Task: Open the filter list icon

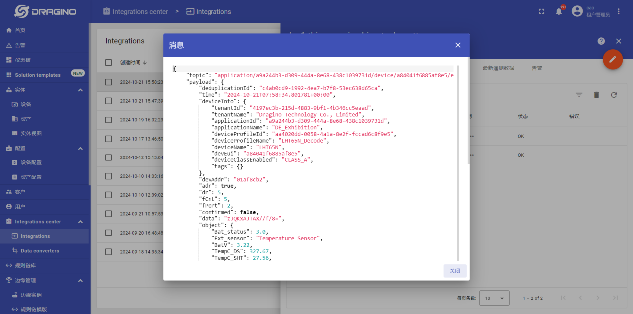Action: pyautogui.click(x=579, y=95)
